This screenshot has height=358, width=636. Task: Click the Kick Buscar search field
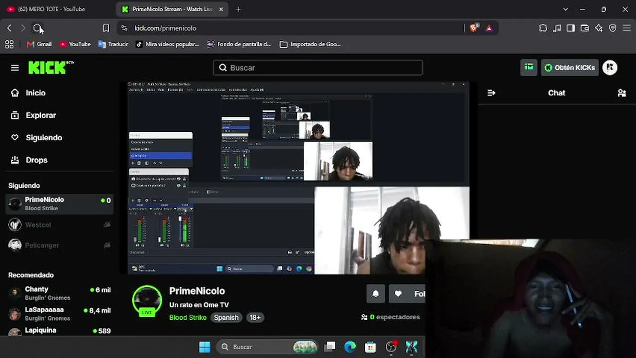click(x=318, y=68)
